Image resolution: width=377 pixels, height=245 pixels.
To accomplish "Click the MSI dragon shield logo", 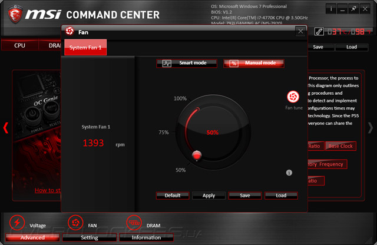I will pos(15,14).
